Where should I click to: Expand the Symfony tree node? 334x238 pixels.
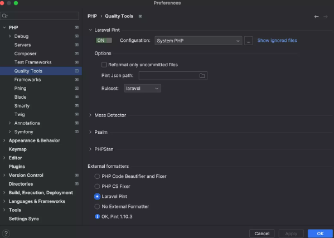coord(10,132)
